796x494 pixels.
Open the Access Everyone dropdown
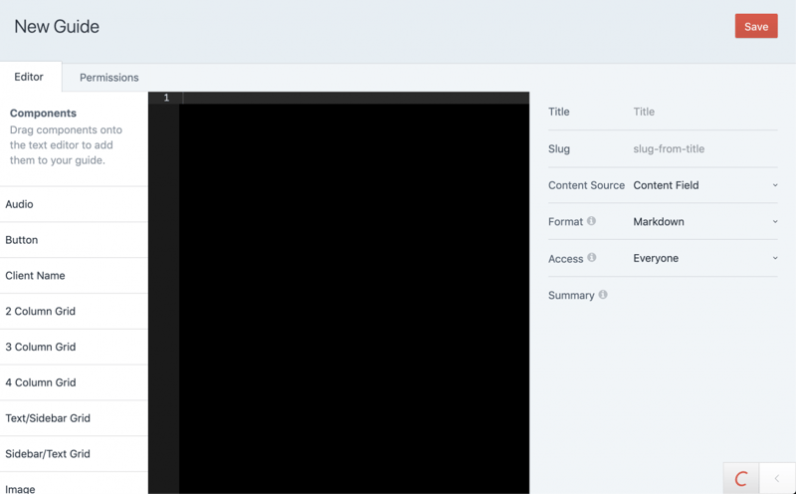pos(704,258)
